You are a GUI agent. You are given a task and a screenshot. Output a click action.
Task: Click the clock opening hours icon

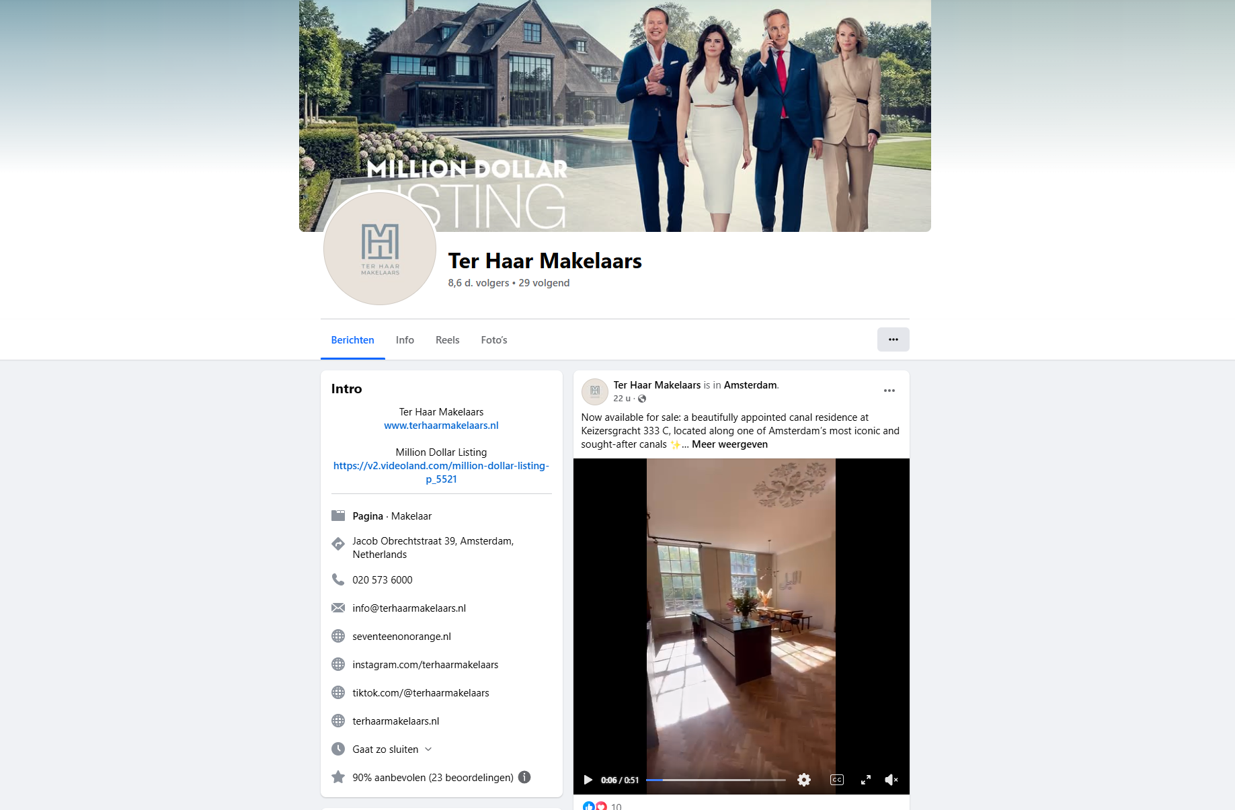(x=338, y=749)
